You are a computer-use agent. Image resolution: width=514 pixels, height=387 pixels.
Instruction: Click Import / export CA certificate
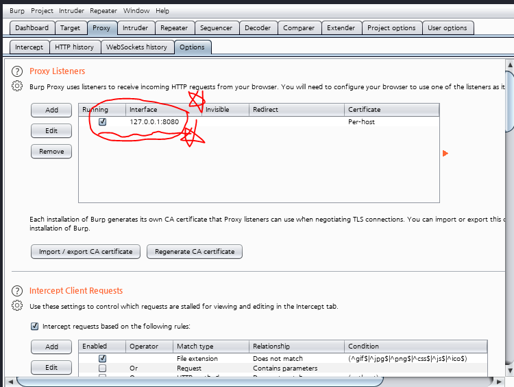(x=86, y=251)
